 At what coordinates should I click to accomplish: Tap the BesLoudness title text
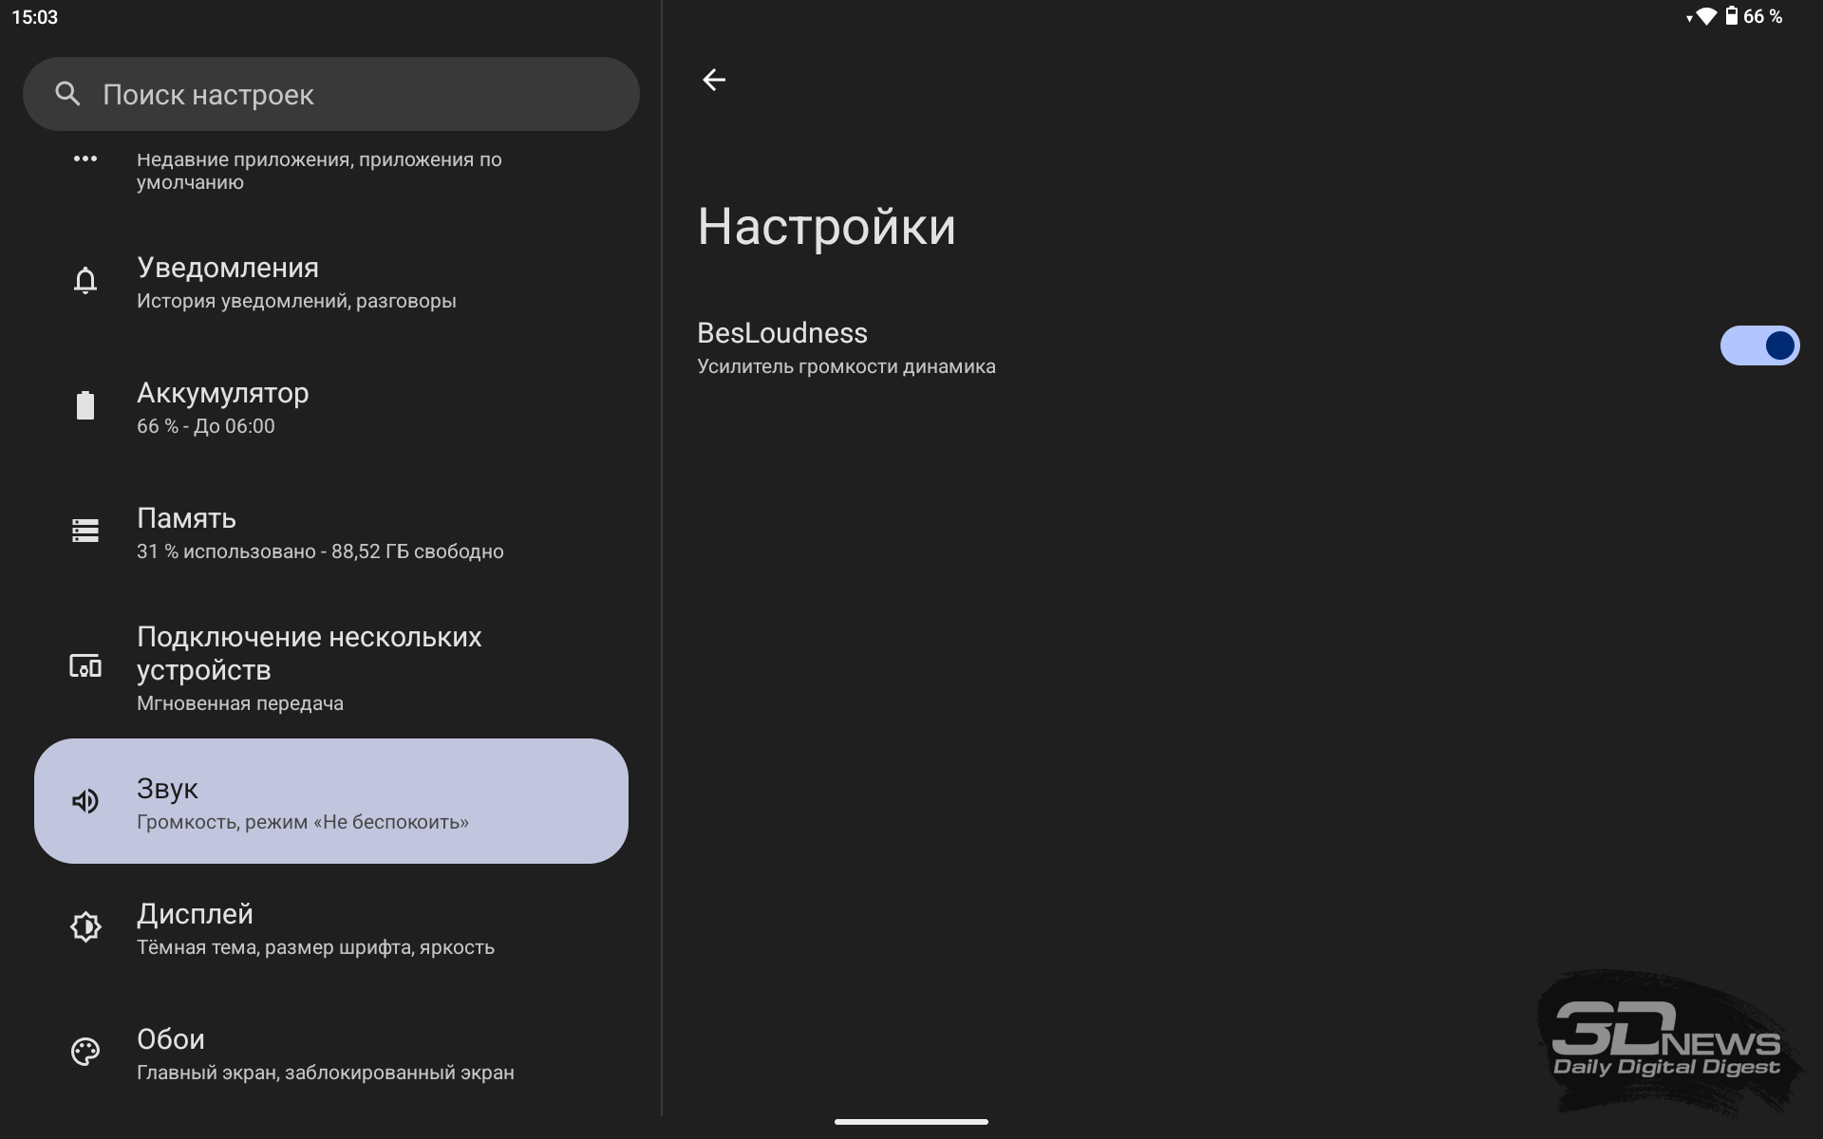point(782,333)
